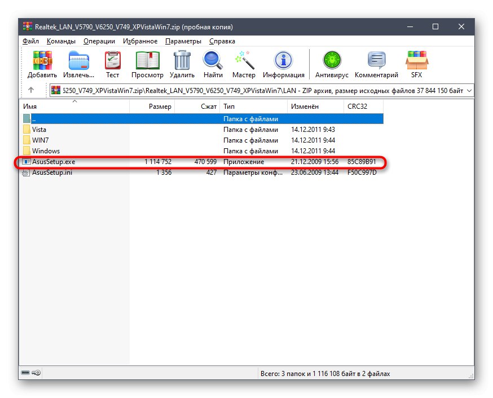Launch the Мастер wizard wand icon

(x=244, y=60)
